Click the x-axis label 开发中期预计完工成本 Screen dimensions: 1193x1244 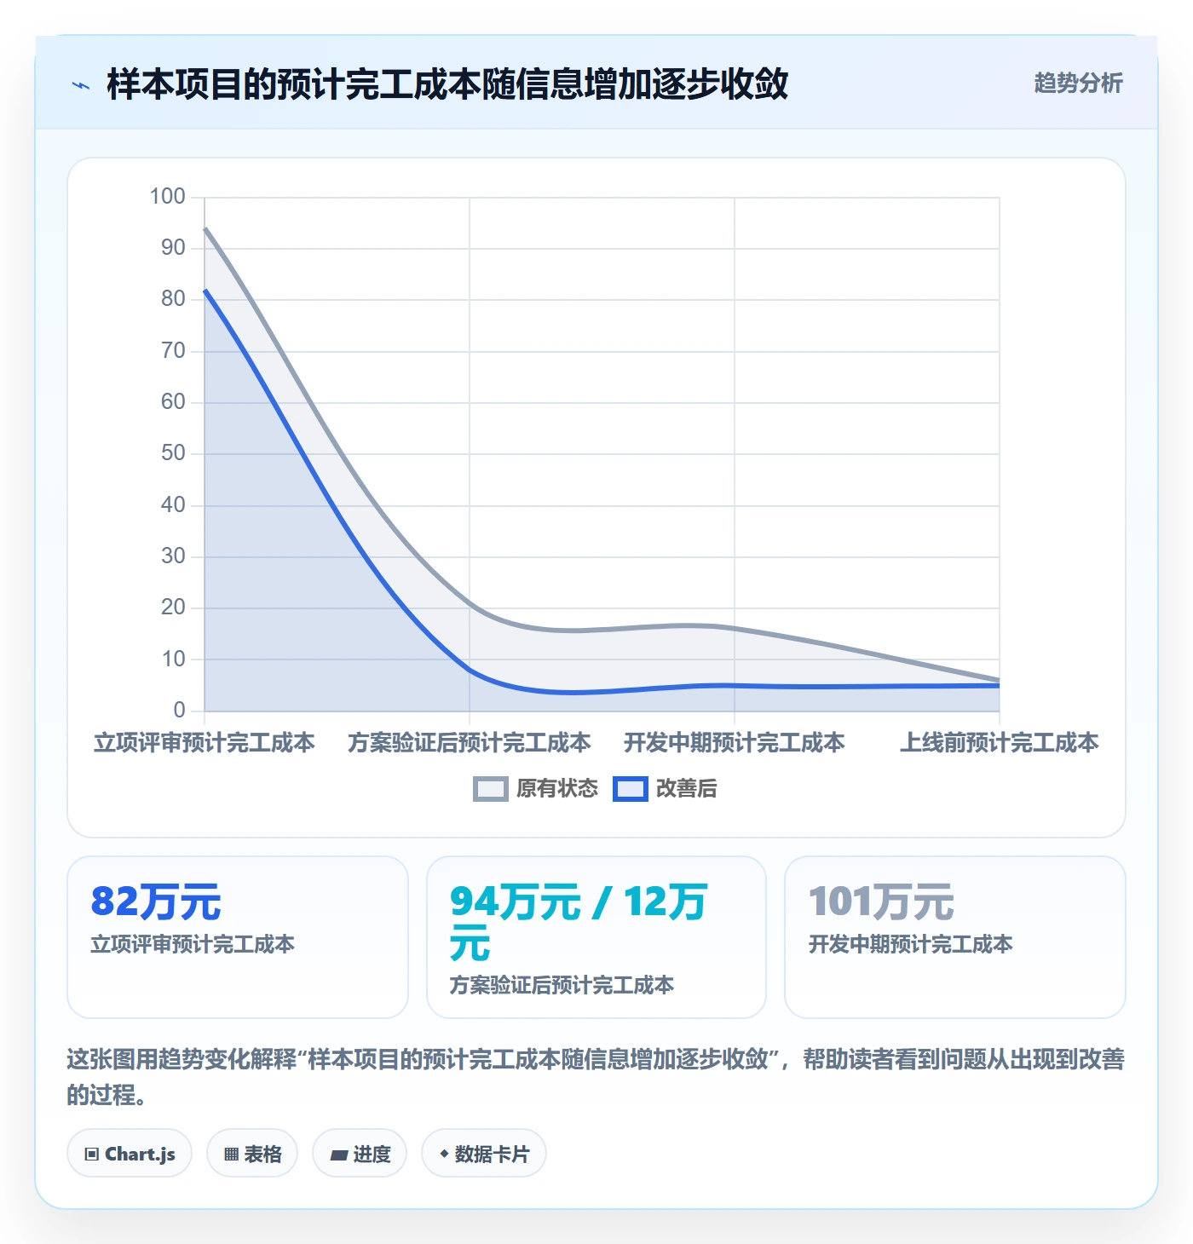735,743
